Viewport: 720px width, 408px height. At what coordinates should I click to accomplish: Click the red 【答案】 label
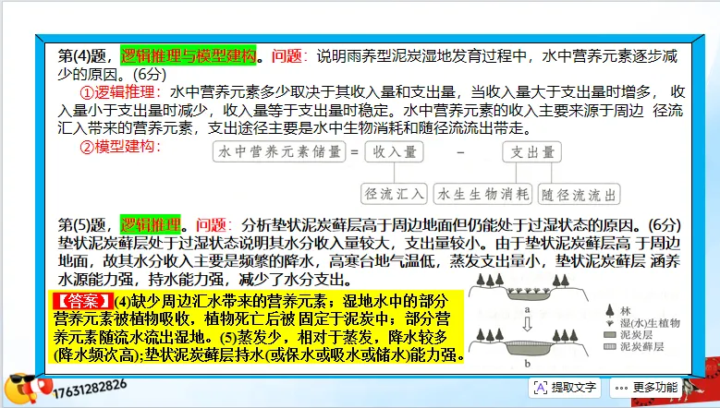click(x=83, y=301)
